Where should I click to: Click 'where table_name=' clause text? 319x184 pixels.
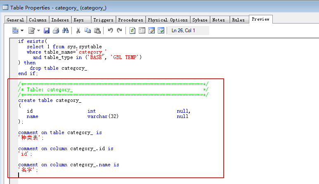point(51,52)
